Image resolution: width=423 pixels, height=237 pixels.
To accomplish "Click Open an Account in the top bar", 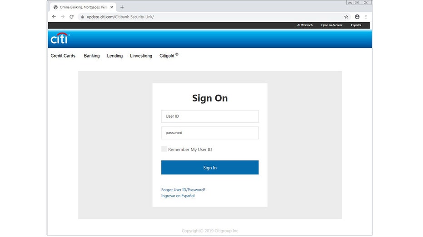I will pos(332,25).
